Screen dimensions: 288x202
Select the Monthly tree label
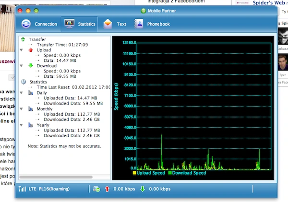pos(45,109)
